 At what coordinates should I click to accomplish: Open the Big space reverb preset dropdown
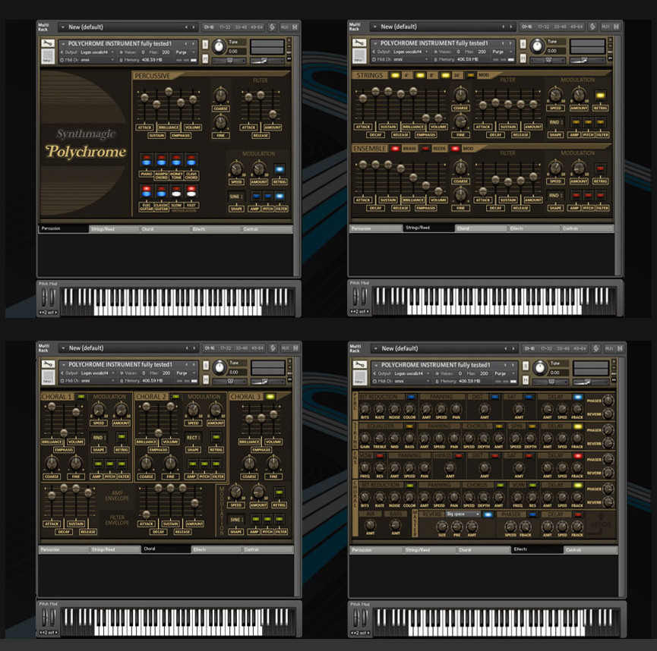coord(463,515)
